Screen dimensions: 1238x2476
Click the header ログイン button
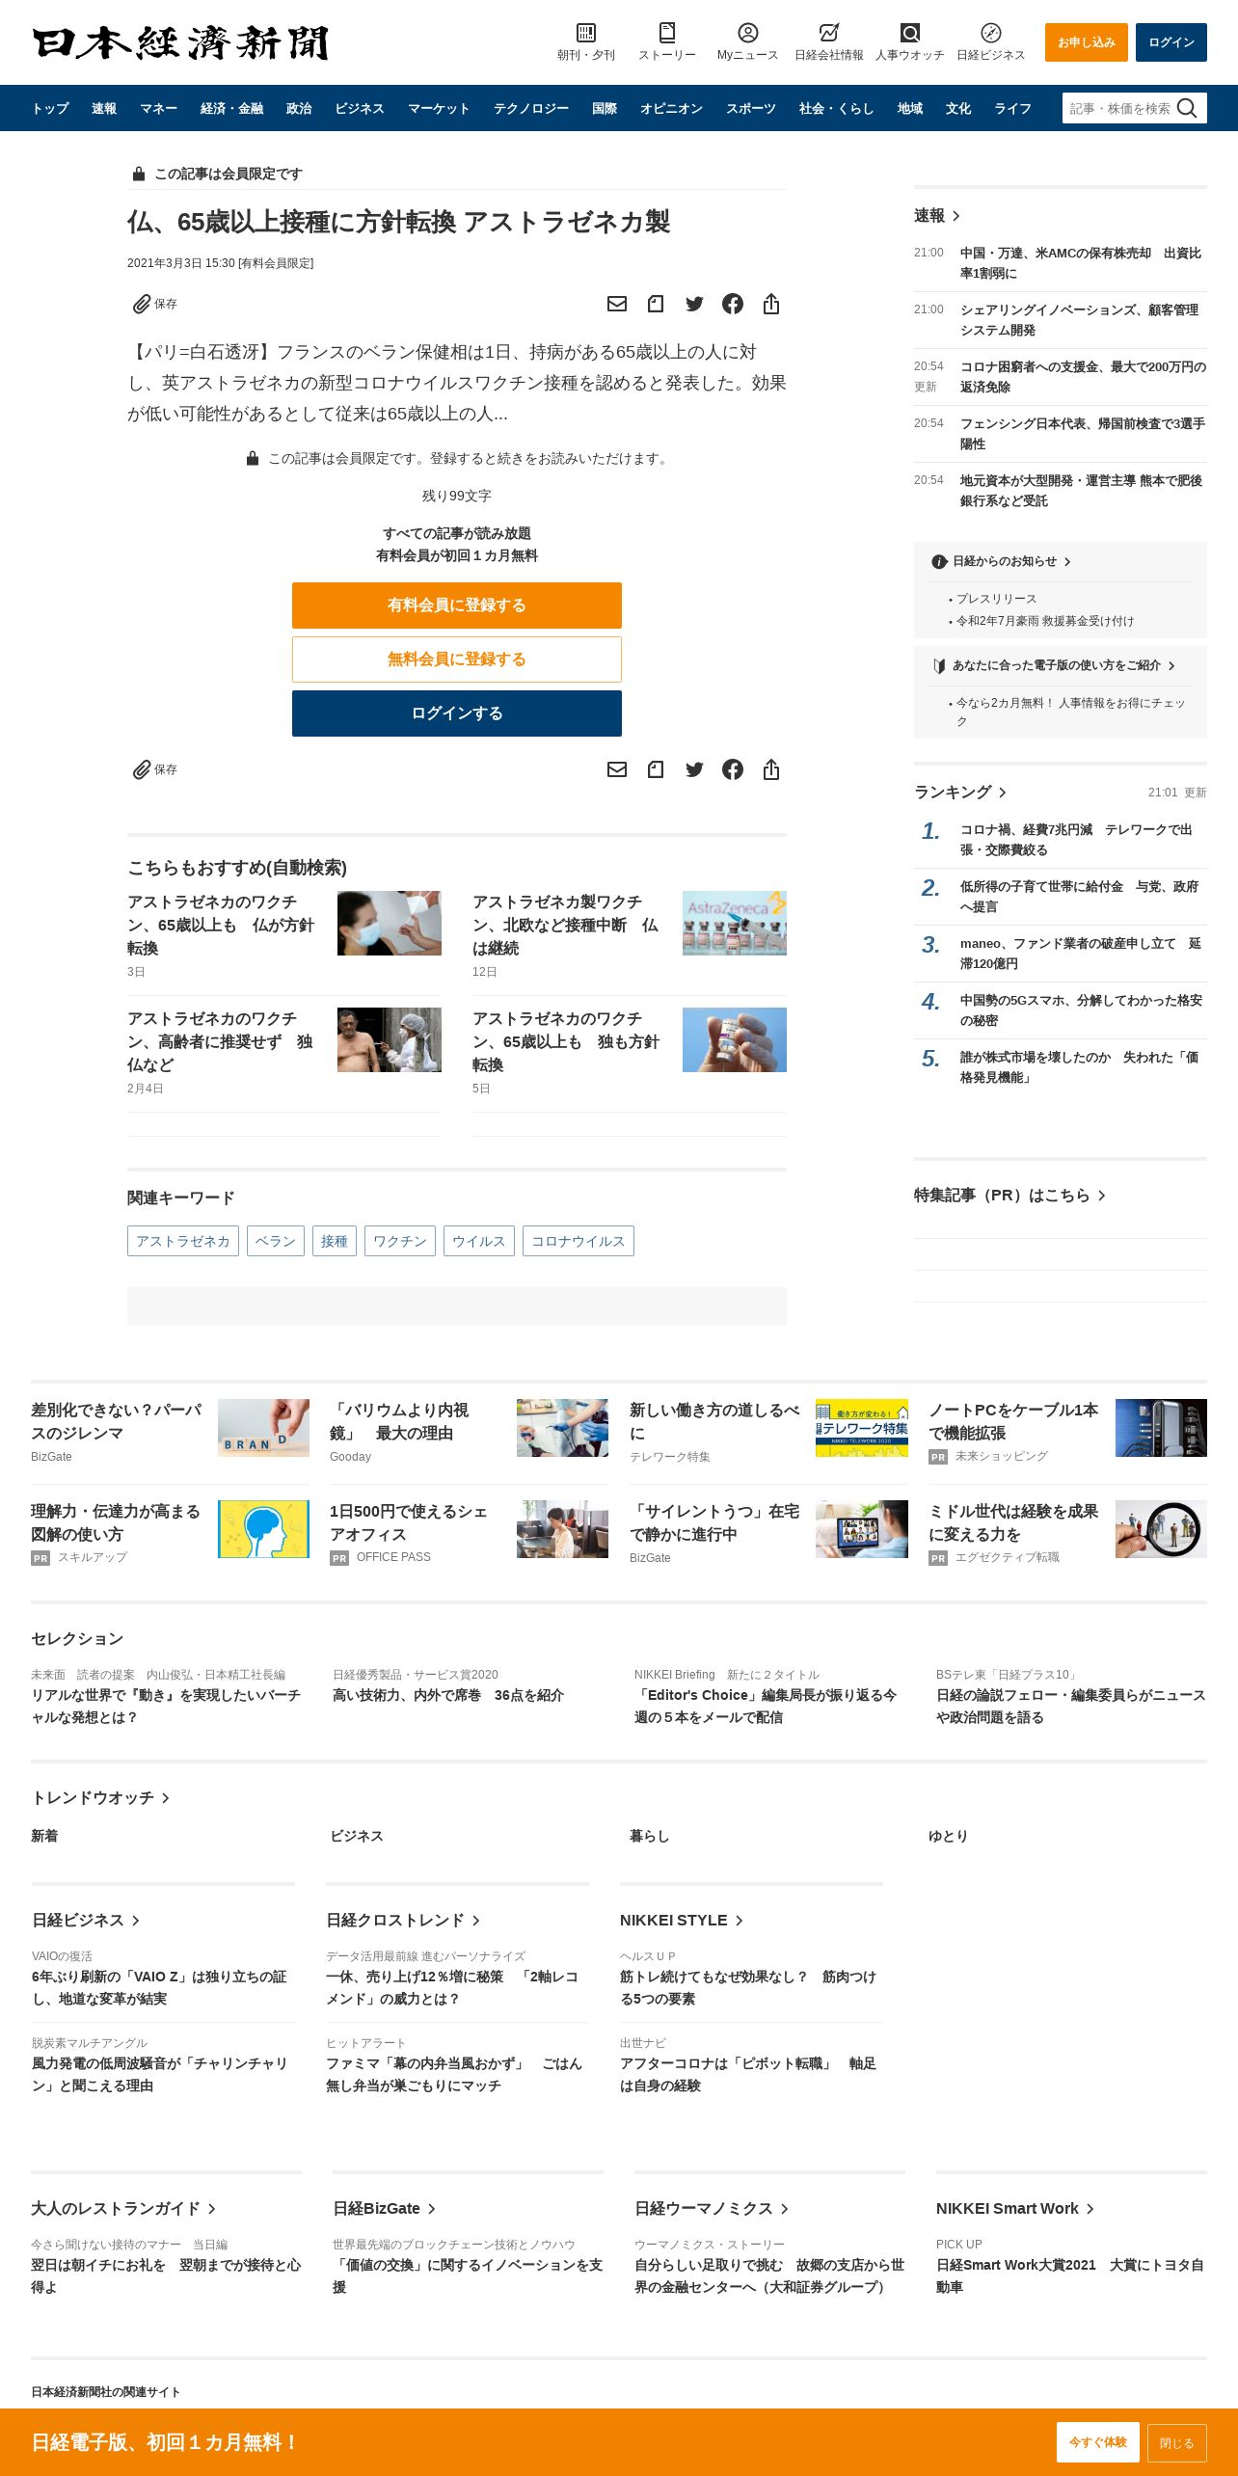pyautogui.click(x=1171, y=42)
